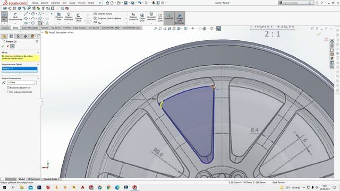The image size is (340, 191).
Task: Switch to the Yüzeyler tab
Action: [x=45, y=28]
